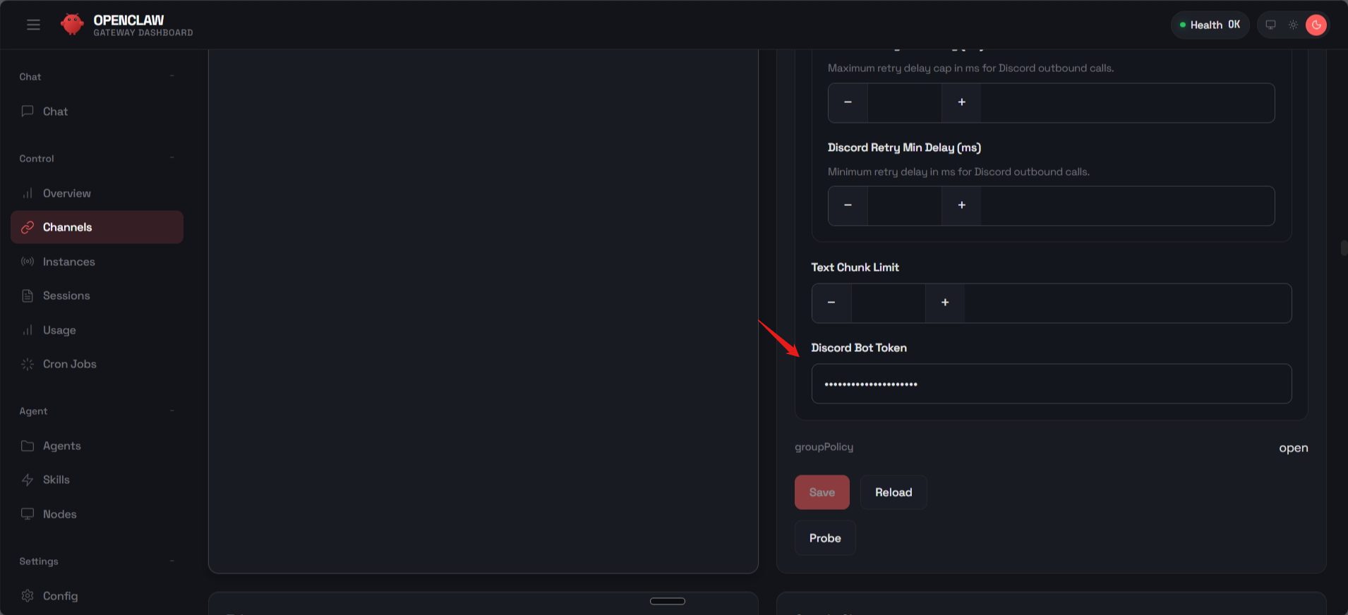Open the Usage page

point(97,330)
